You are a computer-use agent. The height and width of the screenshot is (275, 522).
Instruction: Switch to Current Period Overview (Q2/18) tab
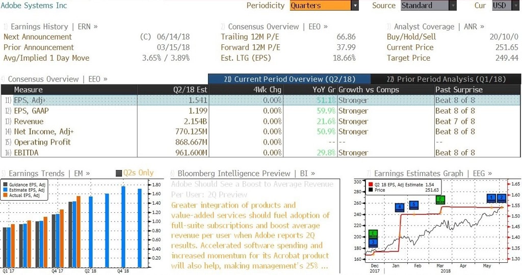pyautogui.click(x=290, y=79)
